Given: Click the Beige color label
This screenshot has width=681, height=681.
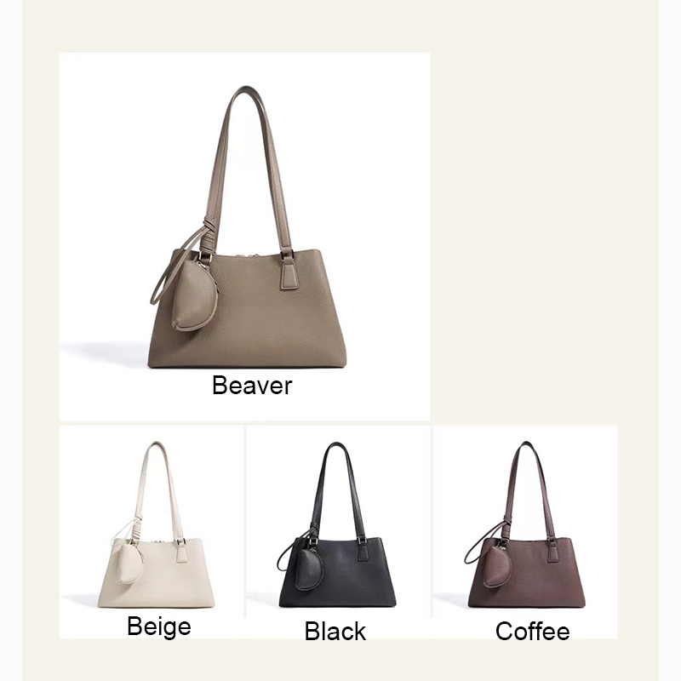Looking at the screenshot, I should [x=159, y=627].
